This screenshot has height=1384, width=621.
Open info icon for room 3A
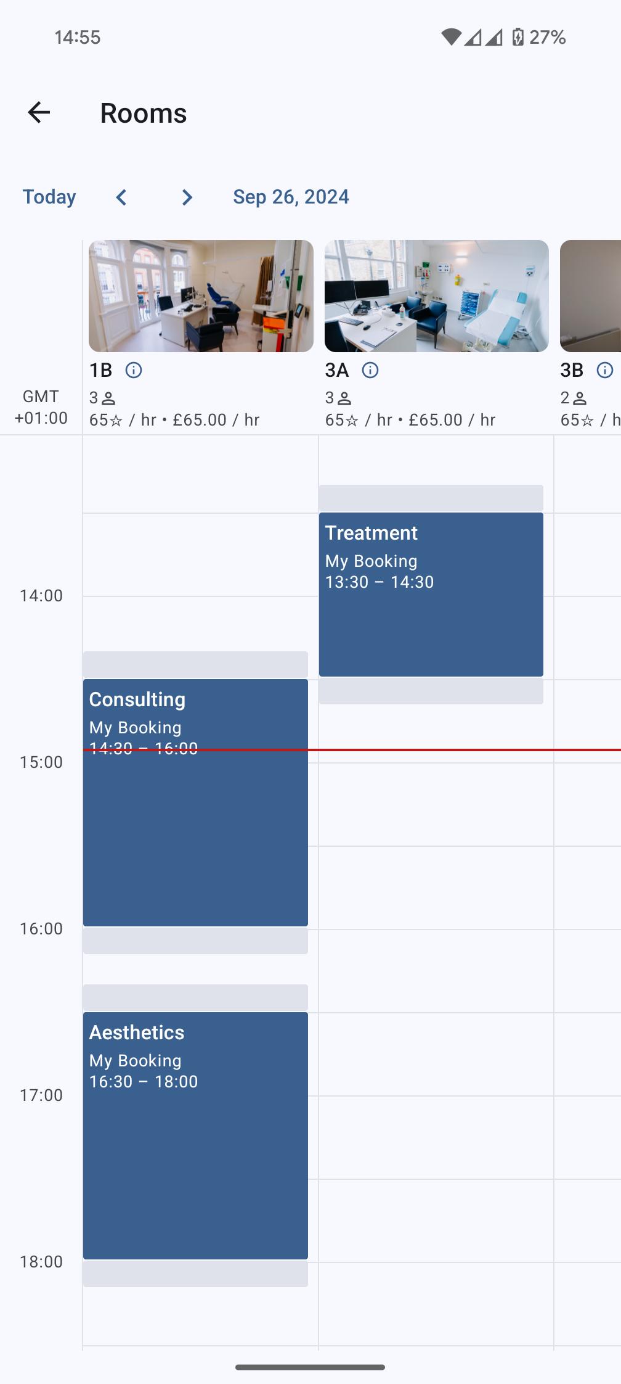tap(370, 370)
